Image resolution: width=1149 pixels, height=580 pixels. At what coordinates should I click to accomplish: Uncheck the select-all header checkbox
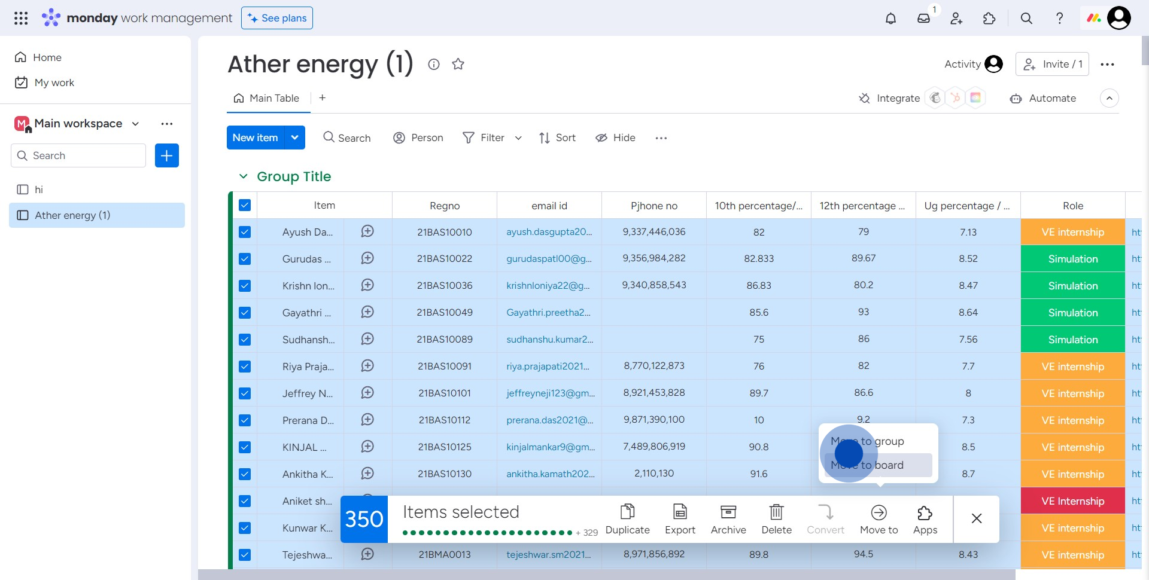point(245,205)
